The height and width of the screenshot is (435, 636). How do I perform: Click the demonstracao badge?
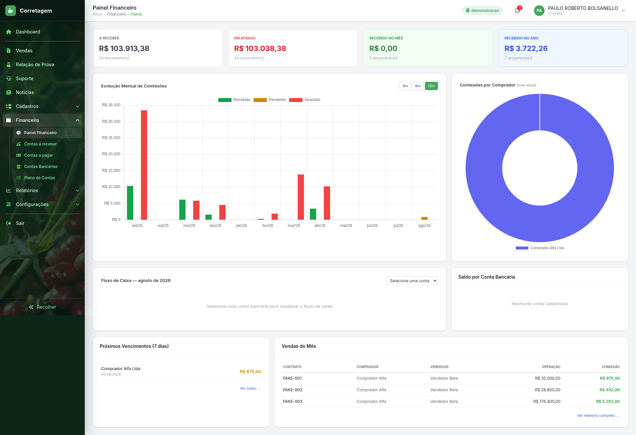click(x=482, y=11)
